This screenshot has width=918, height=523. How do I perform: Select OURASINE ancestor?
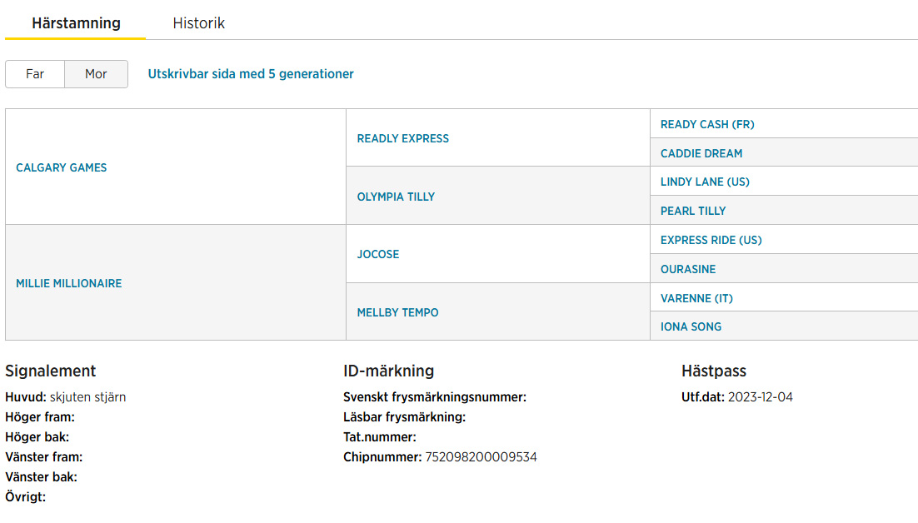pyautogui.click(x=688, y=270)
